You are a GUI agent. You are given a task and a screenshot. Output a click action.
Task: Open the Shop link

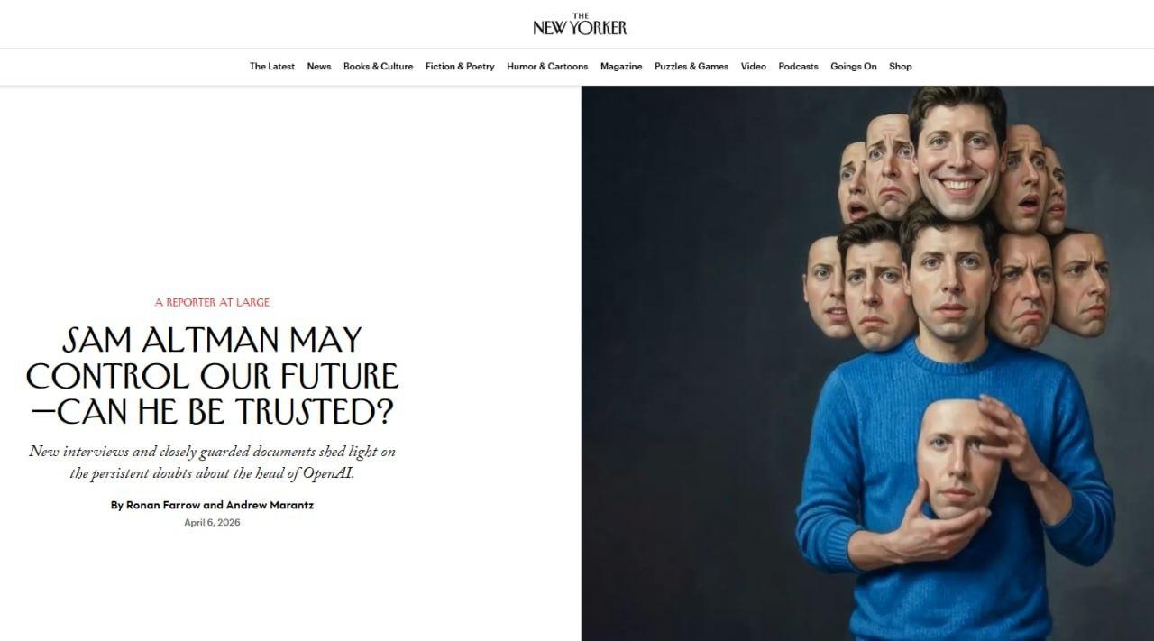click(901, 67)
